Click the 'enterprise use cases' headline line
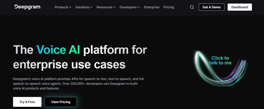 click(x=69, y=64)
